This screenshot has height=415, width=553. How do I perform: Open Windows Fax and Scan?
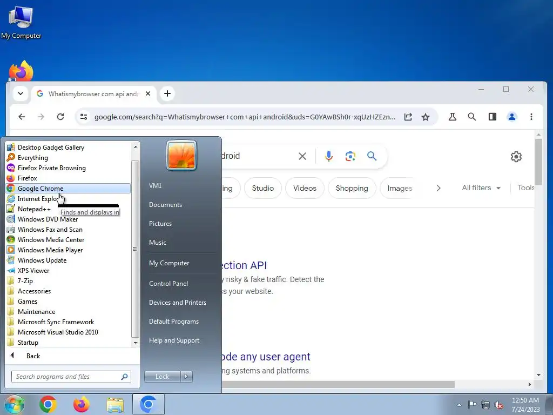[x=68, y=229]
